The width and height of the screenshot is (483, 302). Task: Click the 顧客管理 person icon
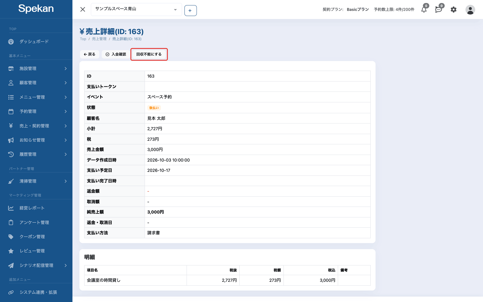(11, 83)
